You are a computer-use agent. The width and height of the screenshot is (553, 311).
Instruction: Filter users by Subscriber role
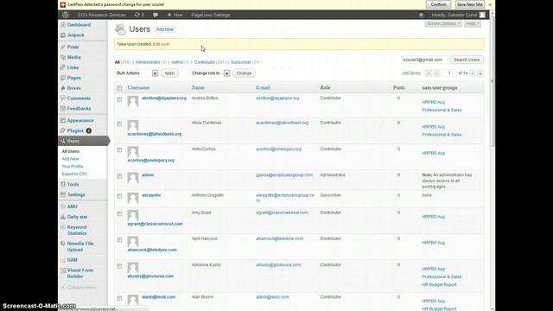241,62
